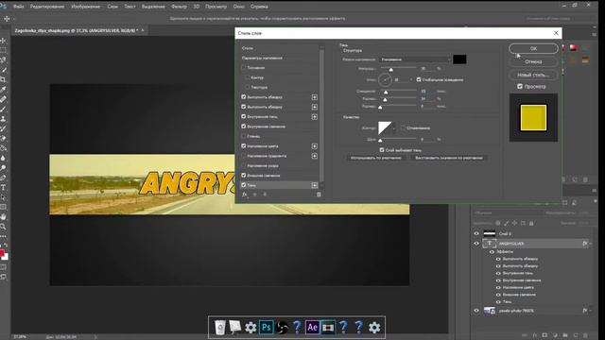Open the Фильтр menu
Viewport: 605px width, 340px height.
pos(179,7)
